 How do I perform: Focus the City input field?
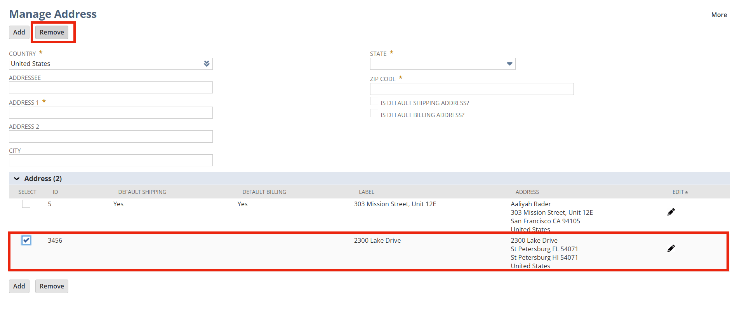pyautogui.click(x=111, y=160)
